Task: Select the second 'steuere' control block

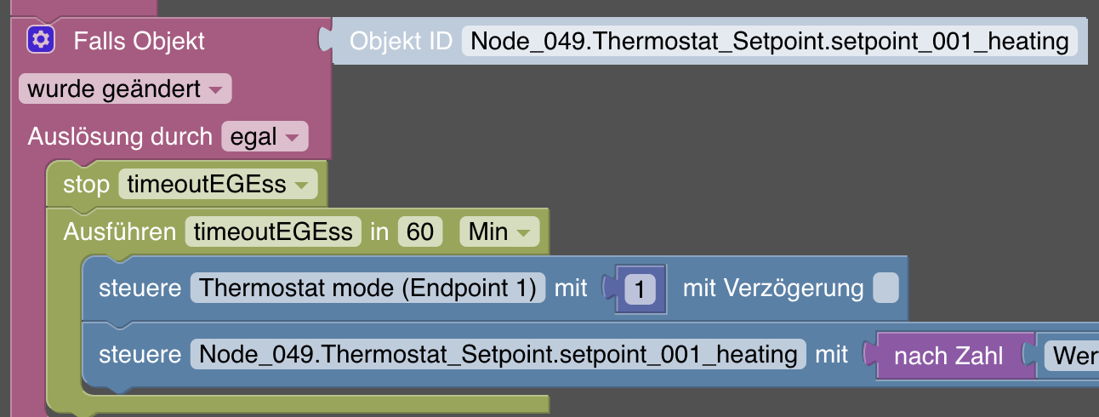Action: pos(140,353)
